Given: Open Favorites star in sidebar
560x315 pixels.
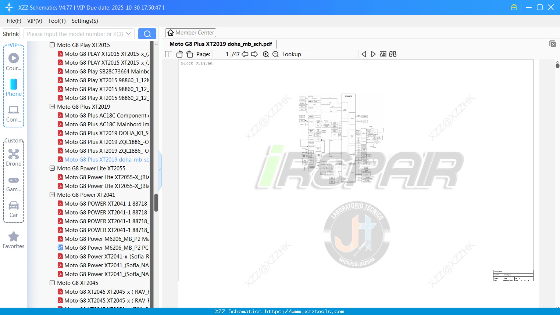Looking at the screenshot, I should tap(14, 240).
